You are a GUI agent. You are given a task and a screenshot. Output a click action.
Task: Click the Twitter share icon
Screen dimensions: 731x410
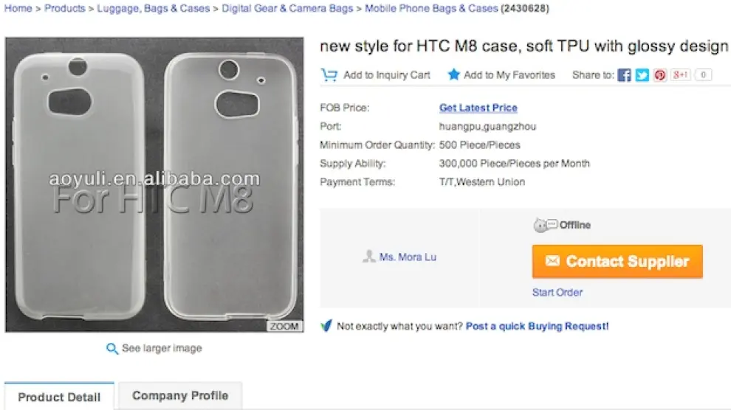[x=642, y=74]
